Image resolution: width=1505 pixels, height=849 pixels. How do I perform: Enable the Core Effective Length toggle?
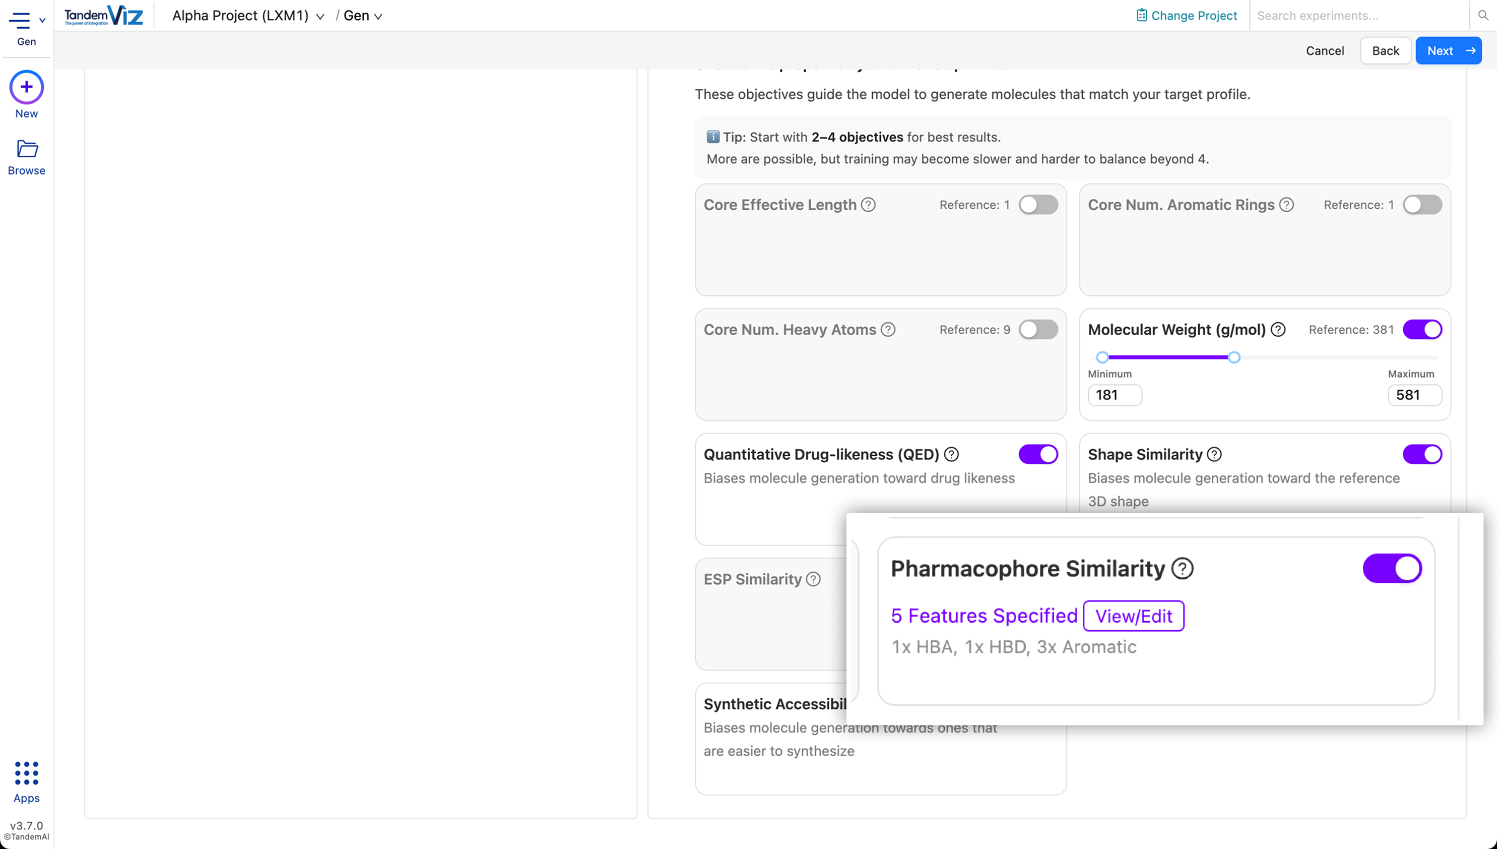pyautogui.click(x=1038, y=205)
